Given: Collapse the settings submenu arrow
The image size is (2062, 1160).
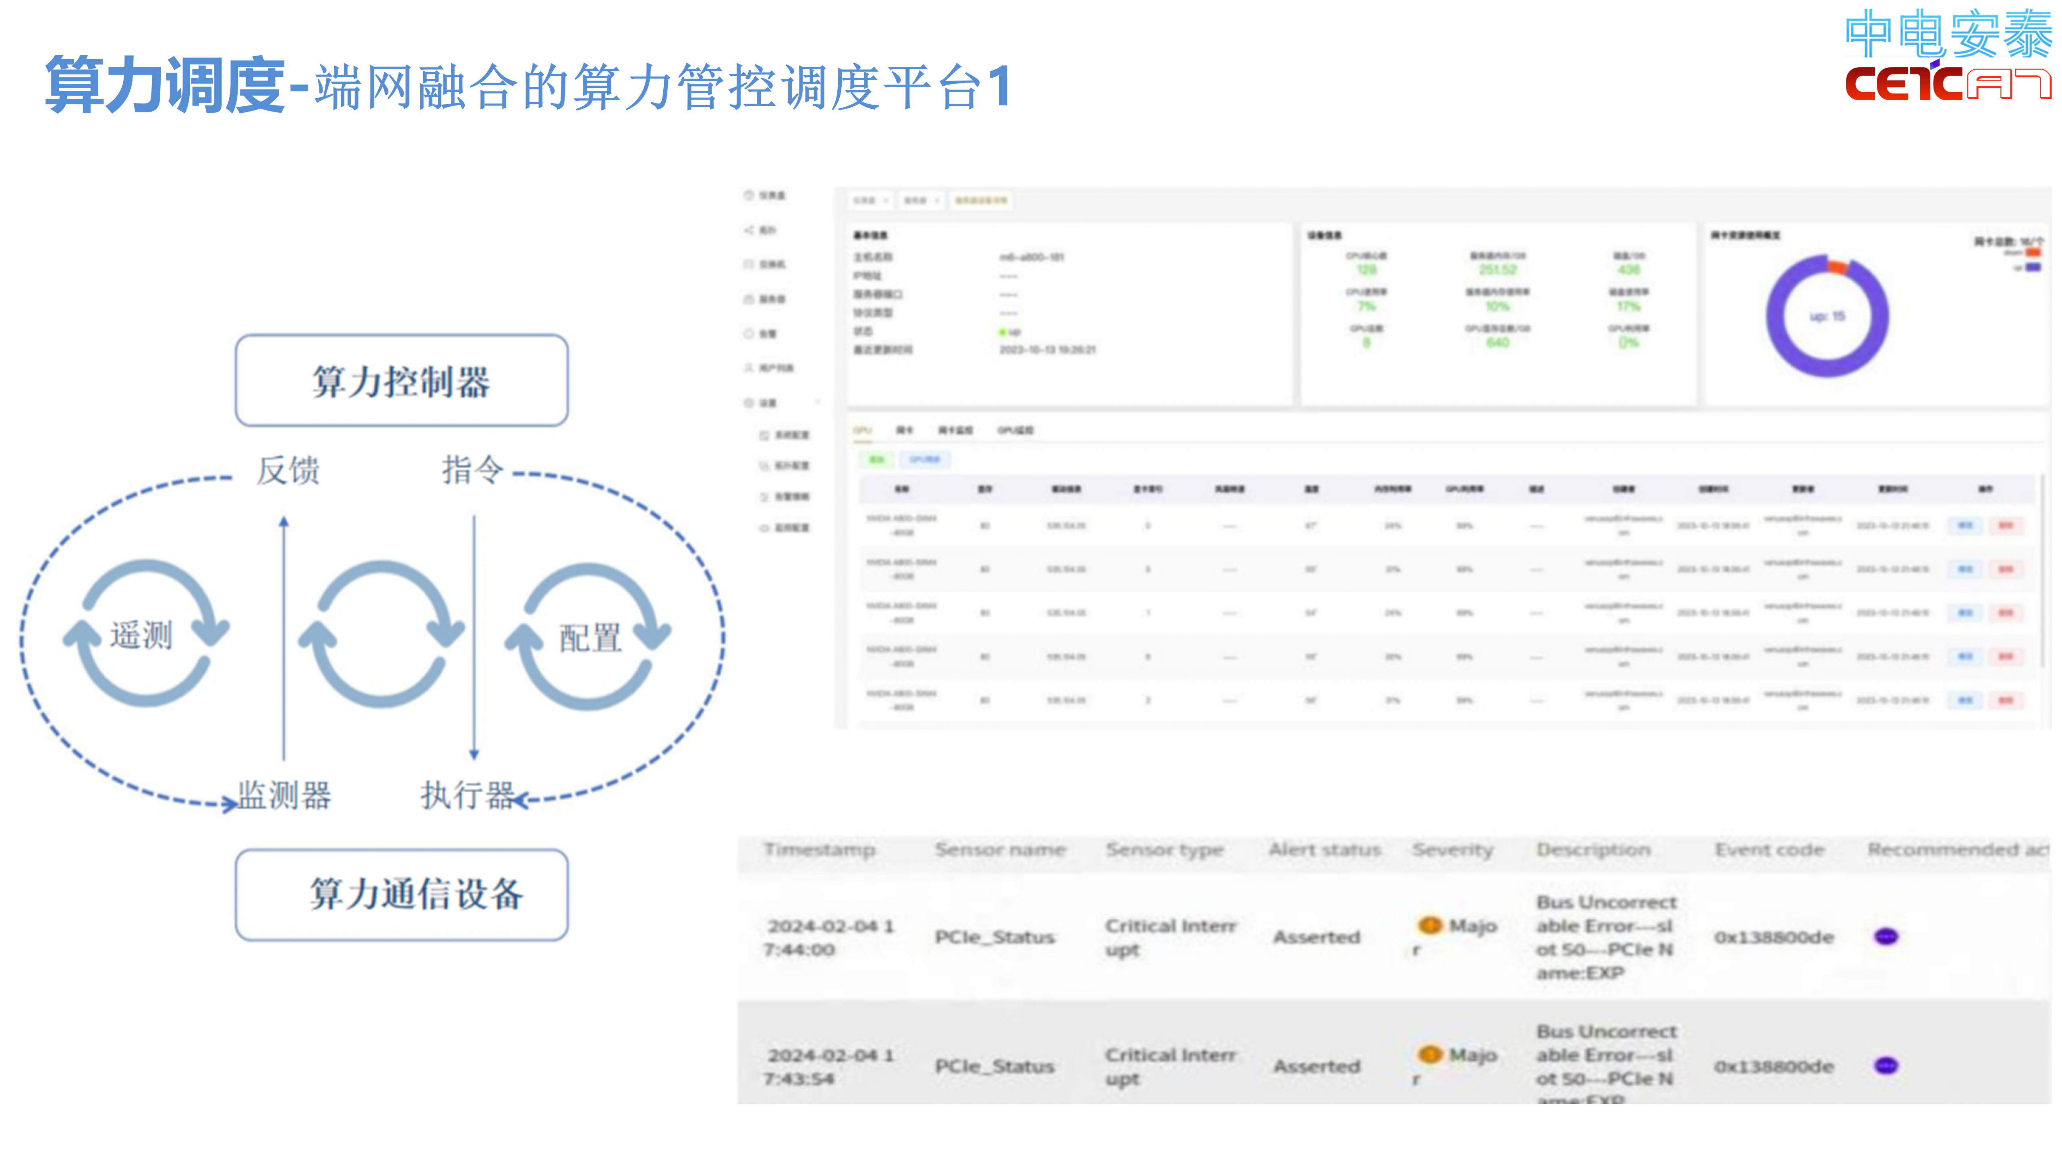Looking at the screenshot, I should click(817, 403).
